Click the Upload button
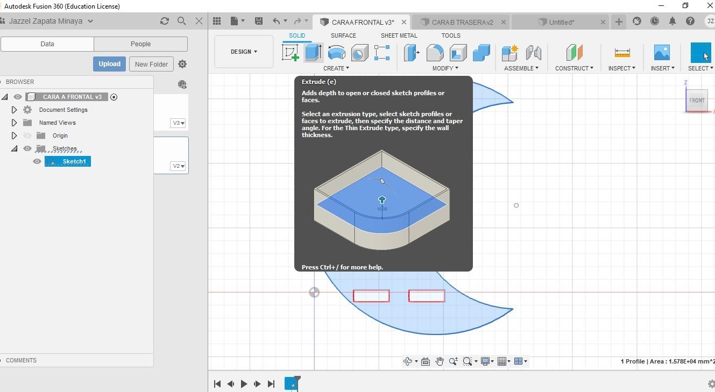 (109, 64)
